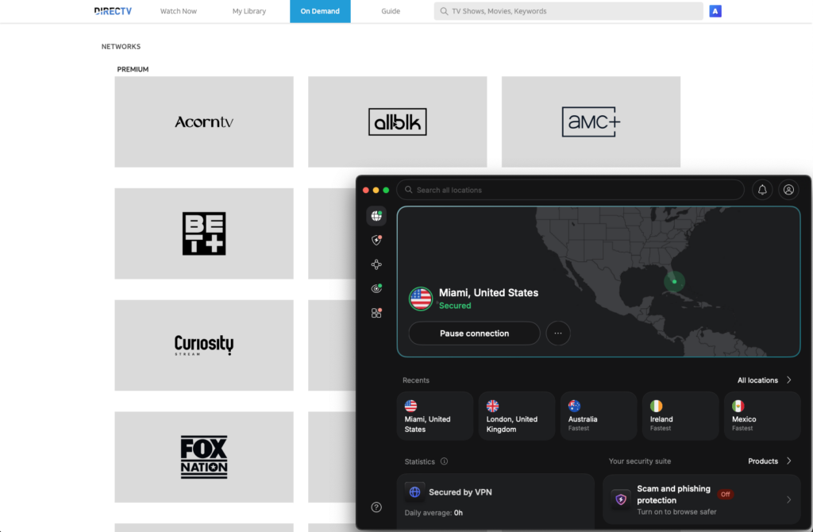Open Products link in security suite

point(763,461)
